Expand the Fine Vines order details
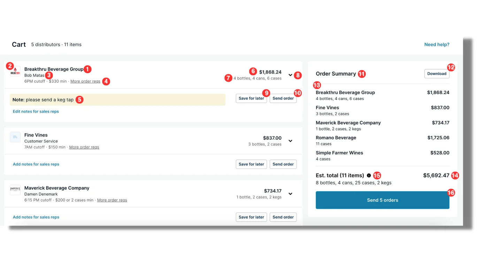 [x=290, y=141]
